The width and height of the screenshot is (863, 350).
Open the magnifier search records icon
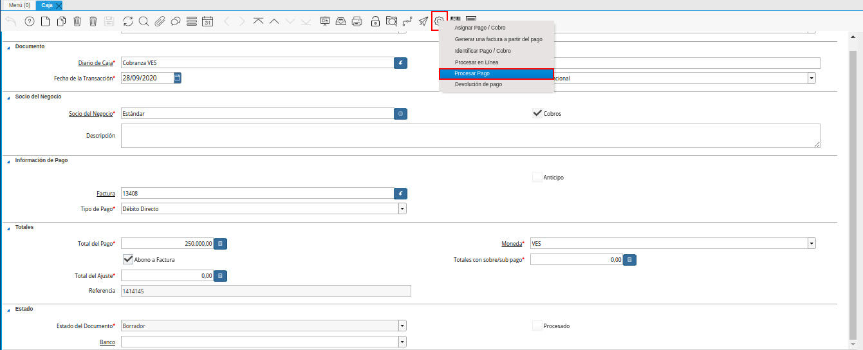[144, 21]
